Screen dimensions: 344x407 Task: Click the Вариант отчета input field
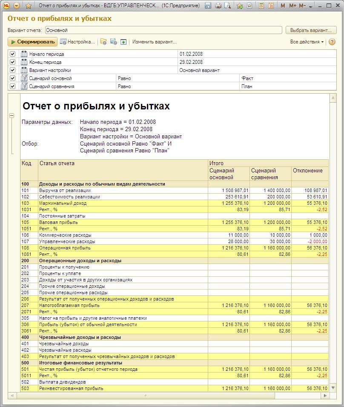point(149,30)
